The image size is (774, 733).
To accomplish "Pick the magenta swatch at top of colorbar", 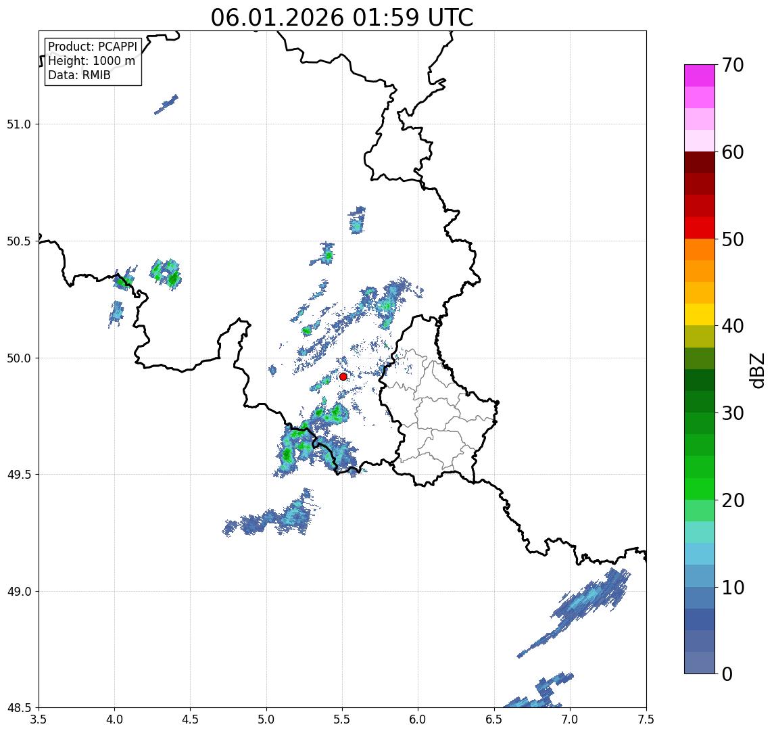I will (700, 76).
